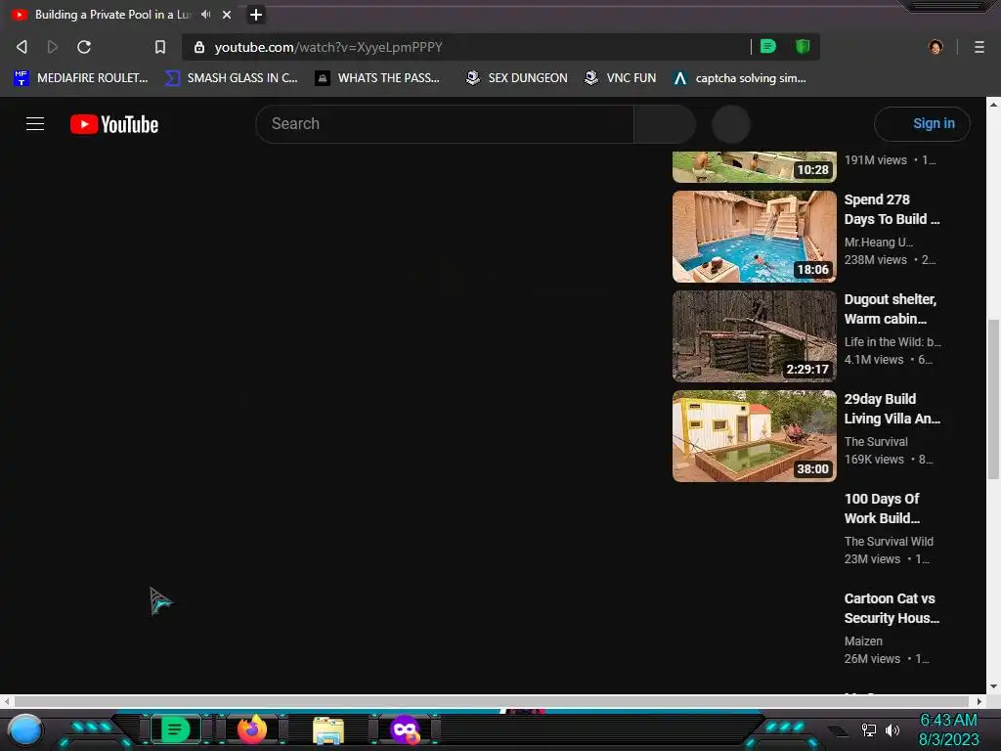The image size is (1001, 751).
Task: Open the WHATS THE PASS... bookmark
Action: point(378,78)
